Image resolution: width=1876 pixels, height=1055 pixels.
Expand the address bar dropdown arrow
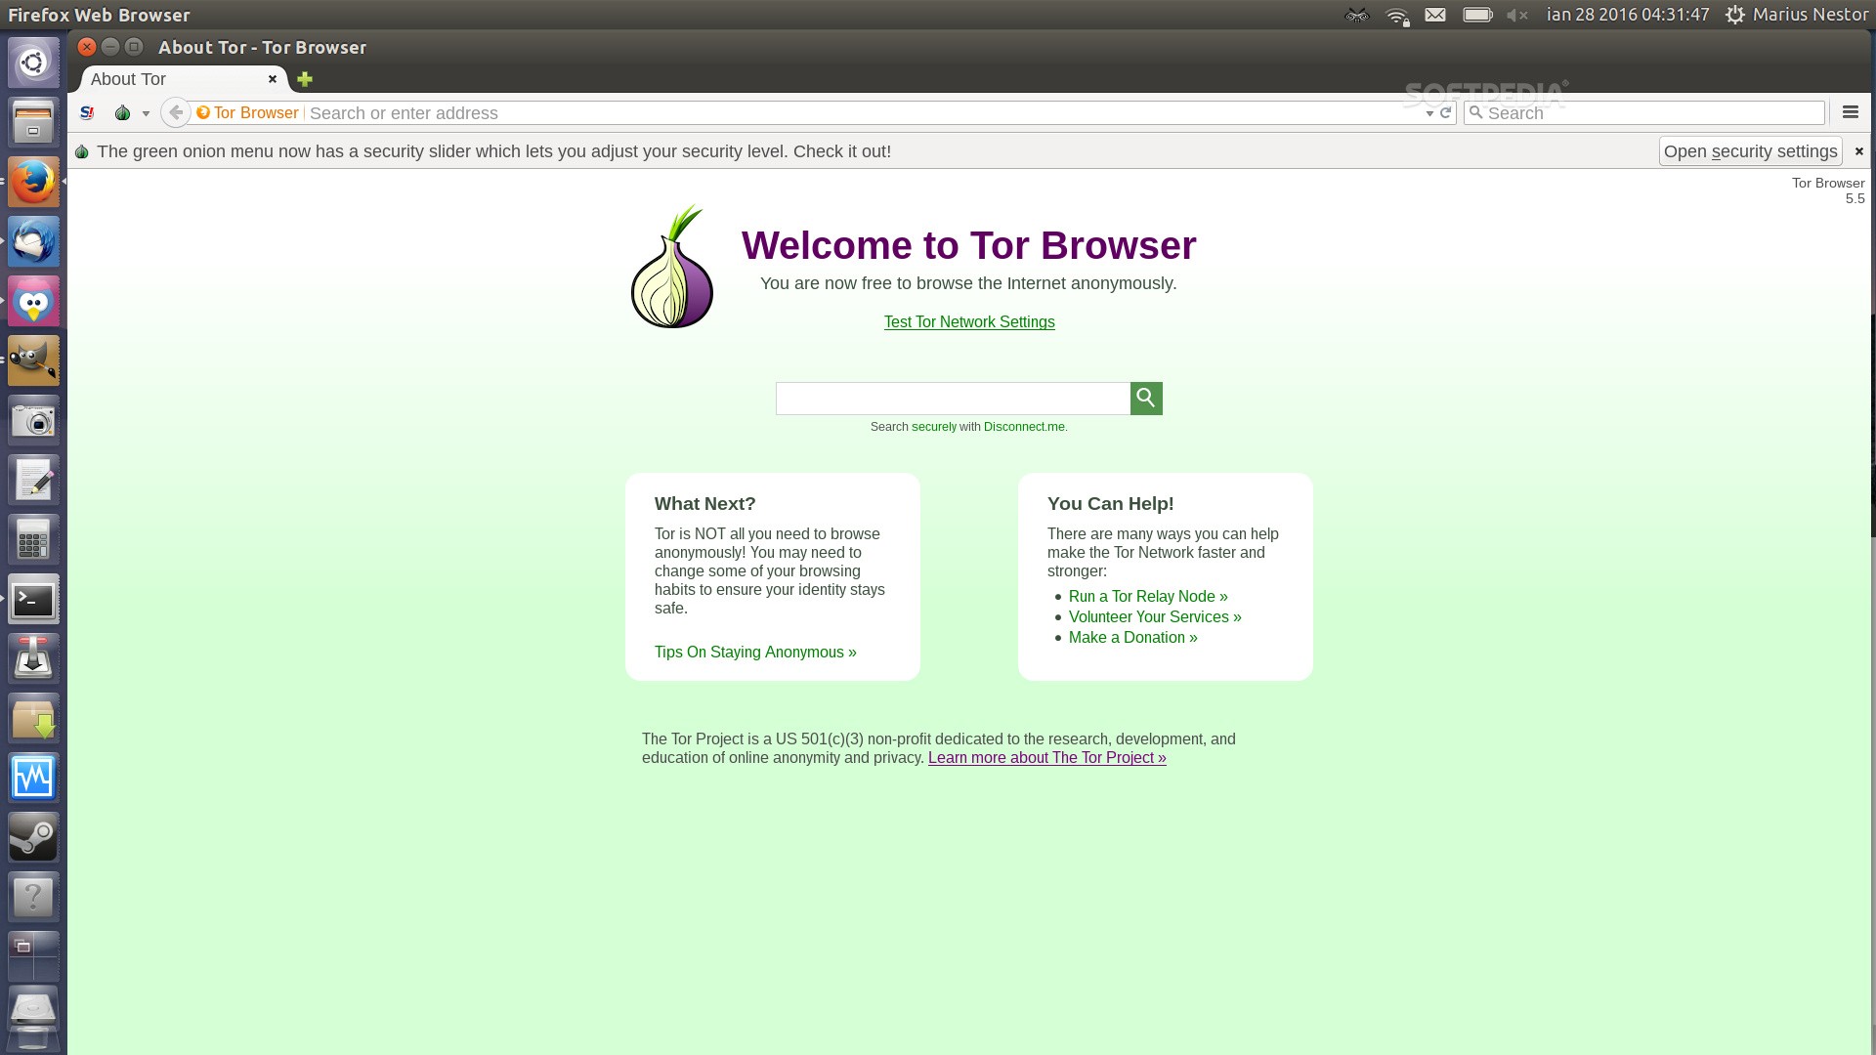(1428, 113)
